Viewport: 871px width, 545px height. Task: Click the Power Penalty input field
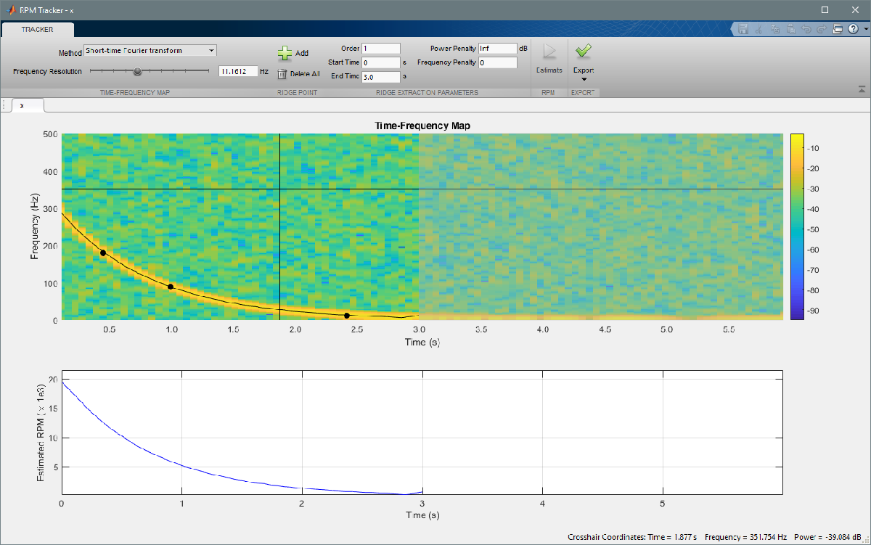497,49
